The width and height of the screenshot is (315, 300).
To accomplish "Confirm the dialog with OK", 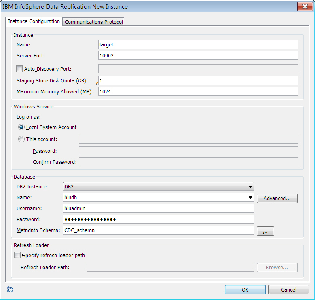I will click(x=245, y=289).
